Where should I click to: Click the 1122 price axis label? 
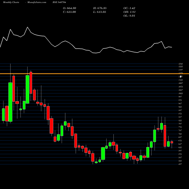[x=181, y=80]
